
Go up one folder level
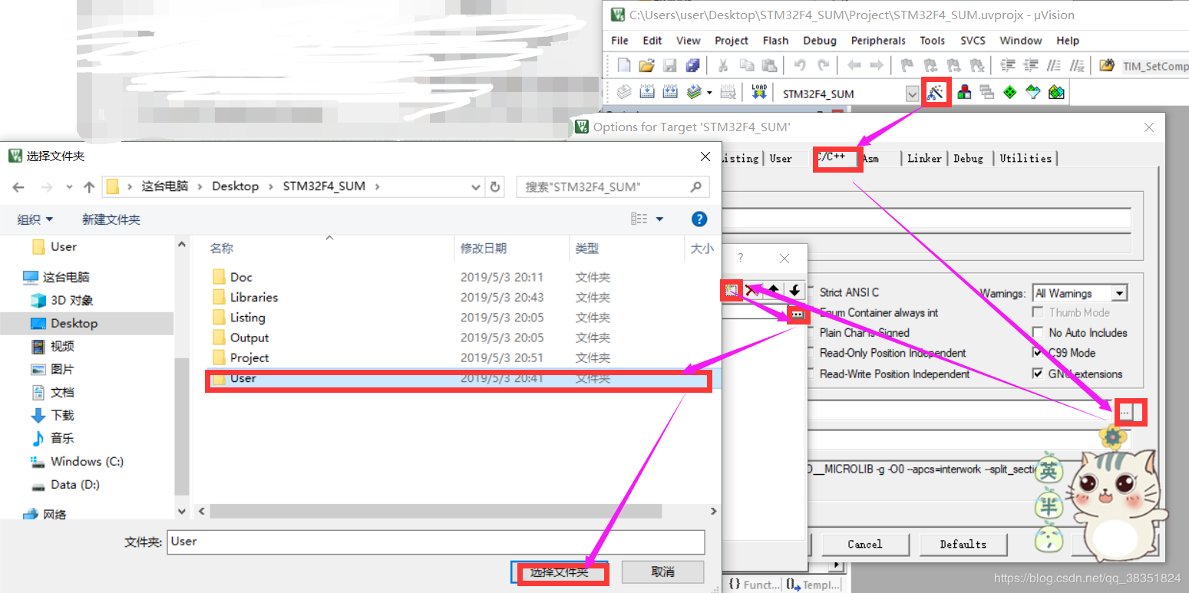89,186
